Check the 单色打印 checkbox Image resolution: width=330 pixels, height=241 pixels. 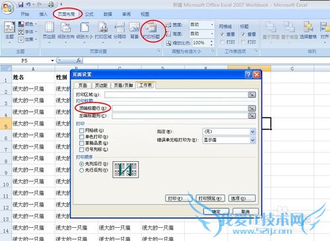point(82,137)
